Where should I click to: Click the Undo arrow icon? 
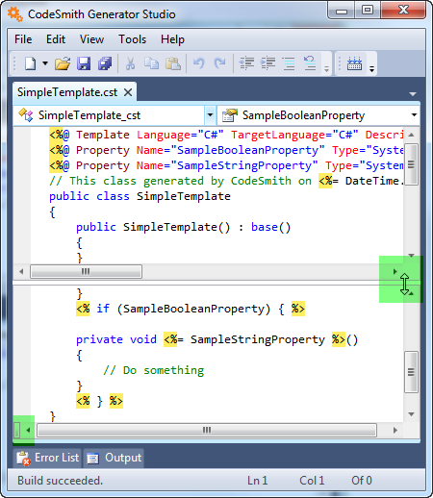pos(199,63)
